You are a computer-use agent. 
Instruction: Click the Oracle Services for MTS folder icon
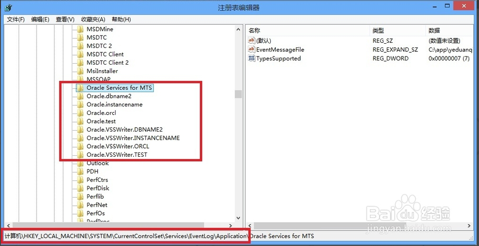point(80,88)
